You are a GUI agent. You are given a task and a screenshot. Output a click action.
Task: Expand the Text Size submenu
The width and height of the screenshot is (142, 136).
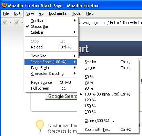tap(51, 56)
